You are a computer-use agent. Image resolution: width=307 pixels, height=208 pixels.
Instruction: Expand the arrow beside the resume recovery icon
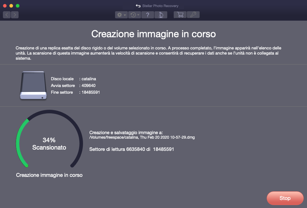(138, 15)
